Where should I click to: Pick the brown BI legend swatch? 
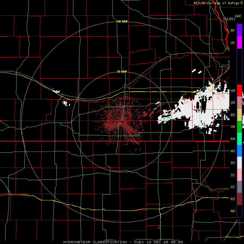[239, 199]
